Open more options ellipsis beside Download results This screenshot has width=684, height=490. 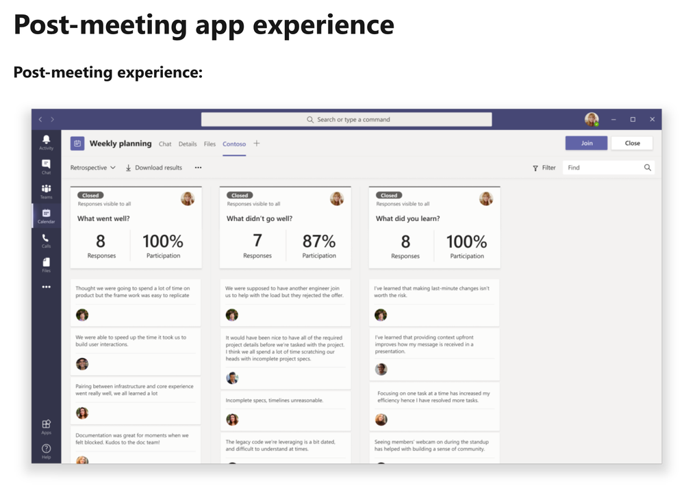(198, 168)
